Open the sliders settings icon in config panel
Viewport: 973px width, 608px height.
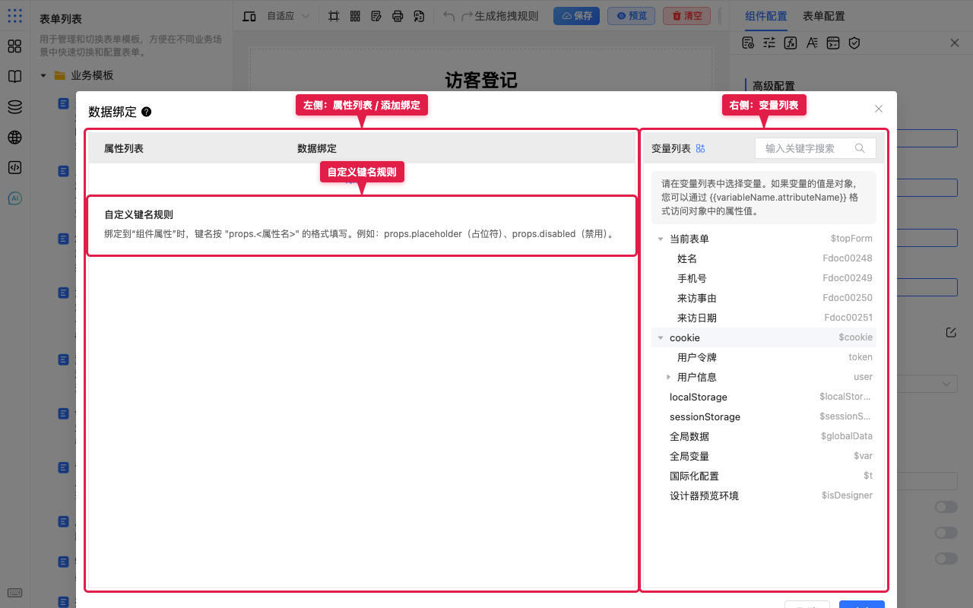pos(769,43)
